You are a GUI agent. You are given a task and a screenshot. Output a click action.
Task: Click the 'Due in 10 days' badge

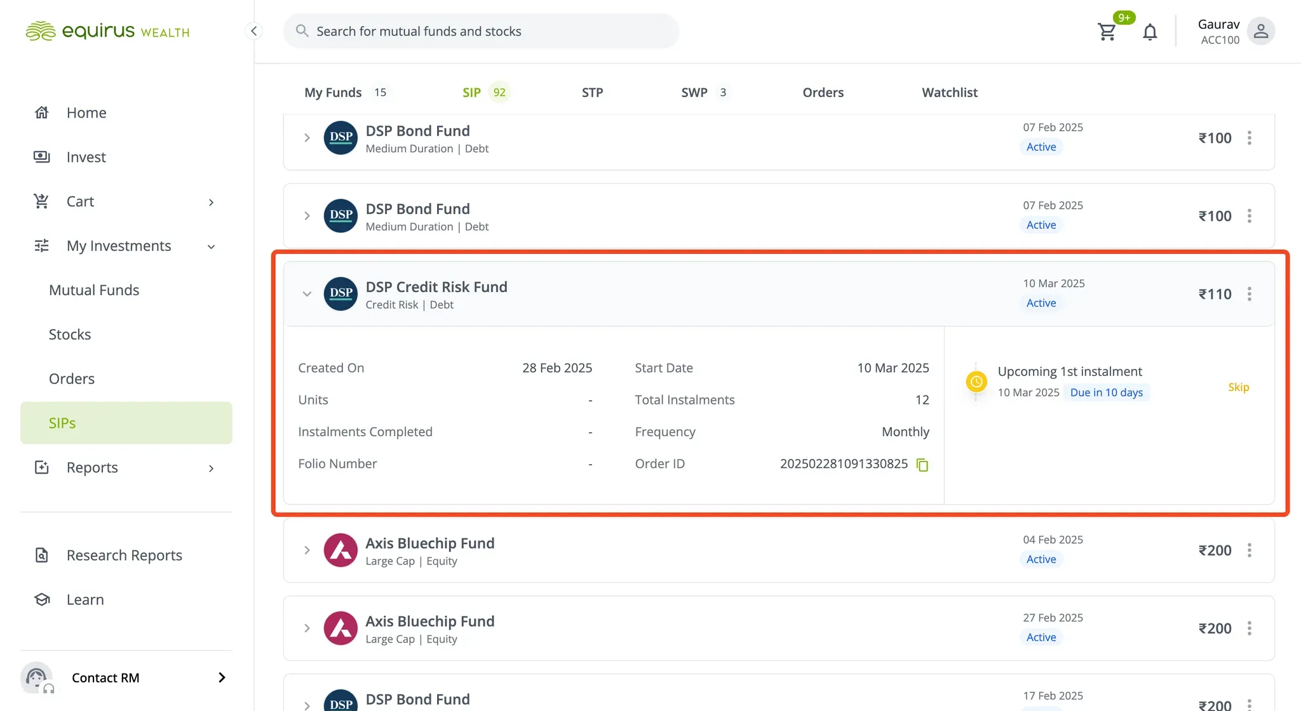[1107, 392]
